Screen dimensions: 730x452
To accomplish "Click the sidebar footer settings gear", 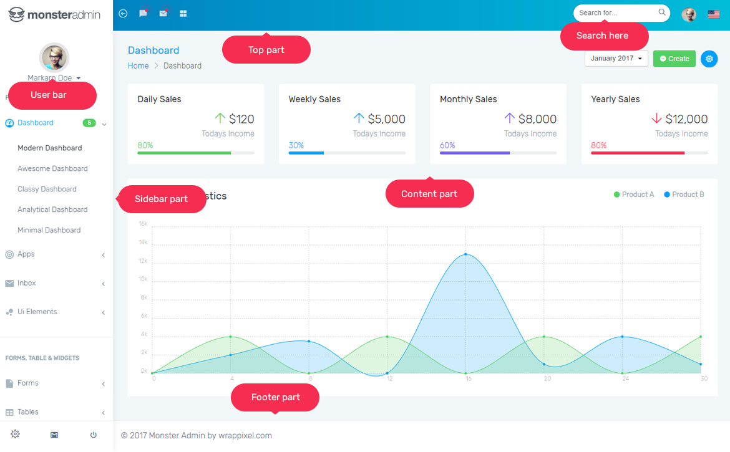I will (x=15, y=435).
